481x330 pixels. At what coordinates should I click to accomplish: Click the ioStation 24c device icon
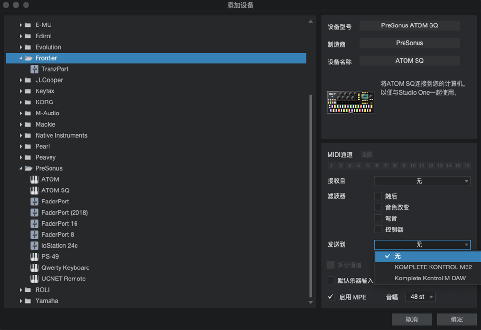click(x=34, y=246)
